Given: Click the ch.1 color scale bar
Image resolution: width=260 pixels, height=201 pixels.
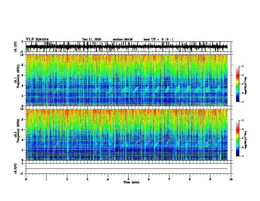Looking at the screenshot, I should pos(238,84).
